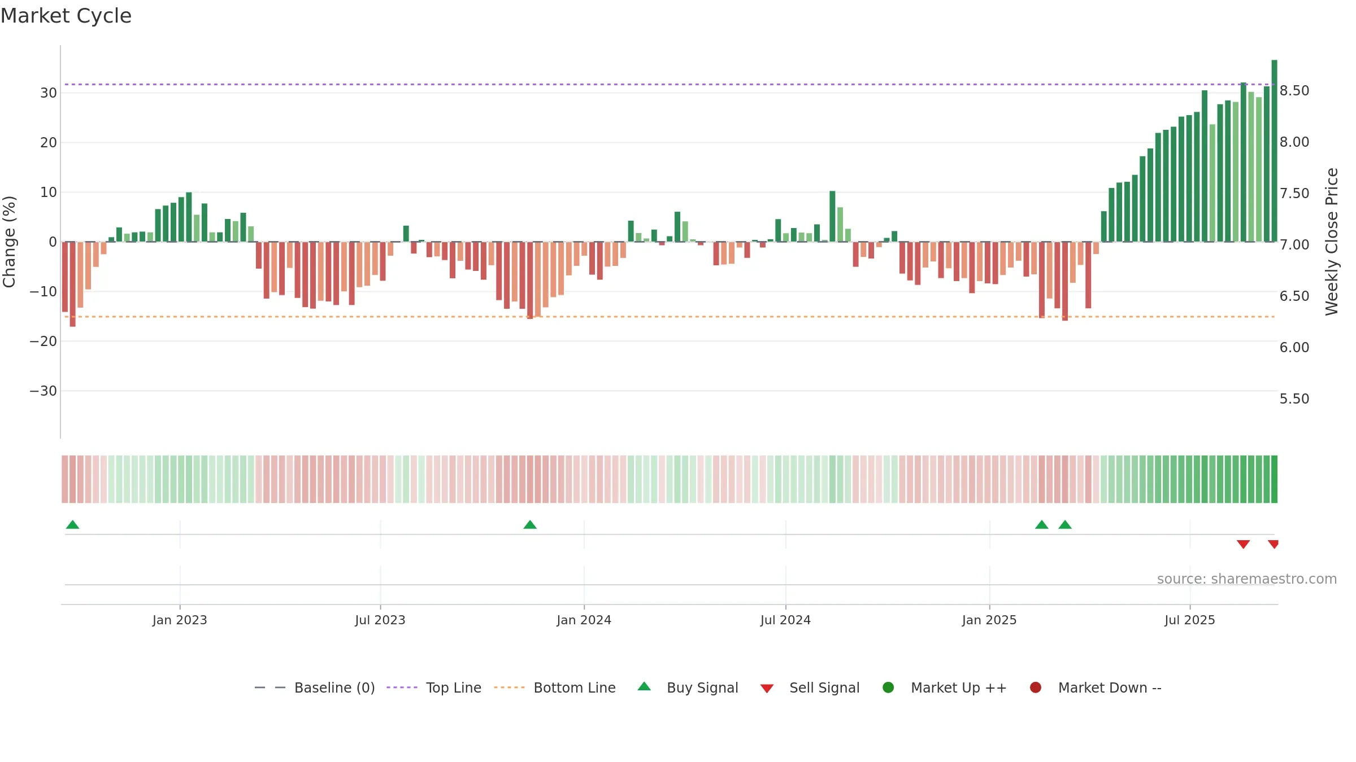Click the 8.50 tick on the price axis
The image size is (1356, 762).
pyautogui.click(x=1294, y=90)
